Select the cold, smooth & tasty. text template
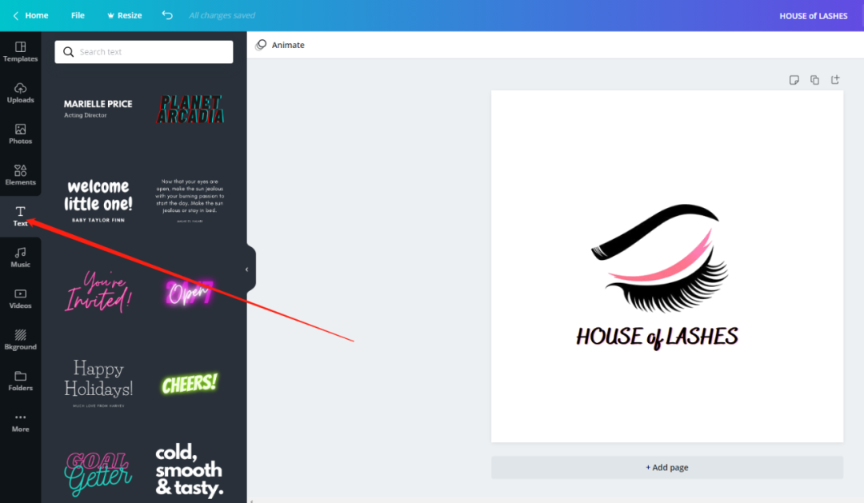 [x=189, y=470]
